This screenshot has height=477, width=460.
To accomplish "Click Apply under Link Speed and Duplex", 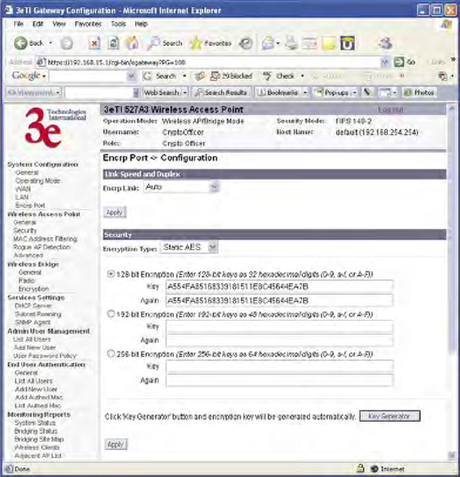I will (x=115, y=213).
